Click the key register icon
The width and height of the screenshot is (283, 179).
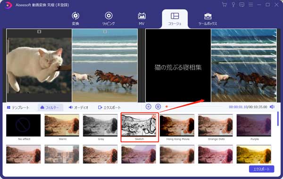[x=233, y=5]
